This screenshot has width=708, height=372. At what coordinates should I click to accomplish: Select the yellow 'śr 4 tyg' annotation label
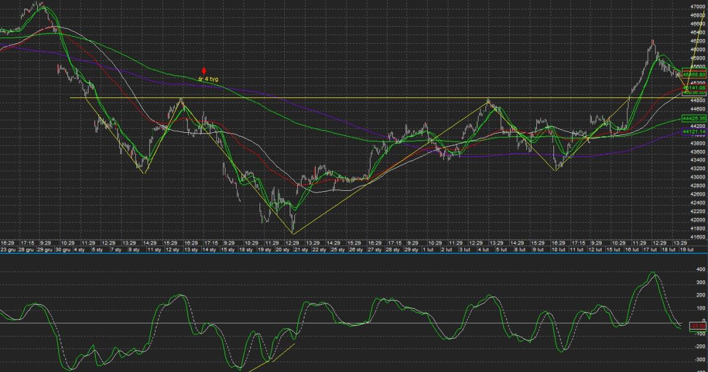[x=208, y=79]
